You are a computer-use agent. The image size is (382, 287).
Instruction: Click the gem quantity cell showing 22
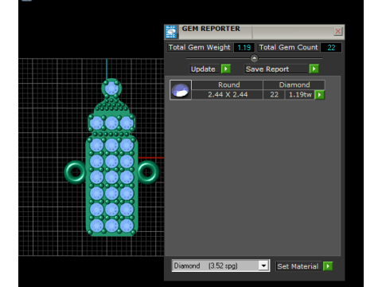(274, 95)
